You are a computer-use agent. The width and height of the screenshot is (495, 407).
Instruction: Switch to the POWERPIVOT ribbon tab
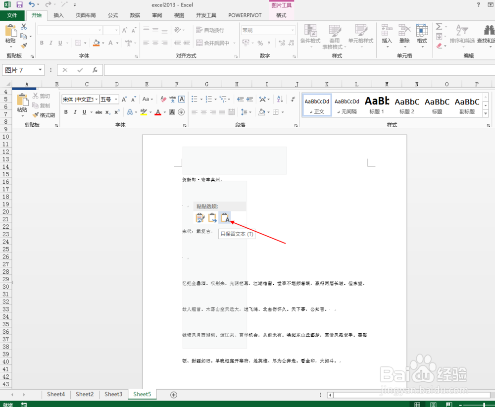(245, 15)
